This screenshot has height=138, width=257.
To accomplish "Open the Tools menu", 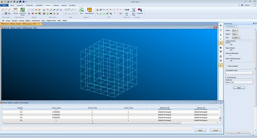I will click(43, 20).
